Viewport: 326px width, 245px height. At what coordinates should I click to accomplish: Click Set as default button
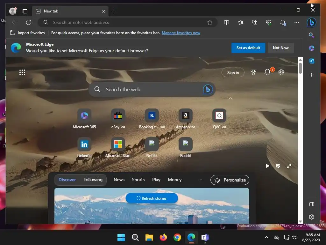pyautogui.click(x=248, y=48)
